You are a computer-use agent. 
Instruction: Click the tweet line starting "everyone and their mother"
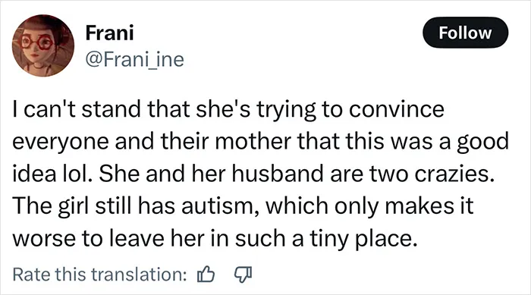[x=261, y=142]
